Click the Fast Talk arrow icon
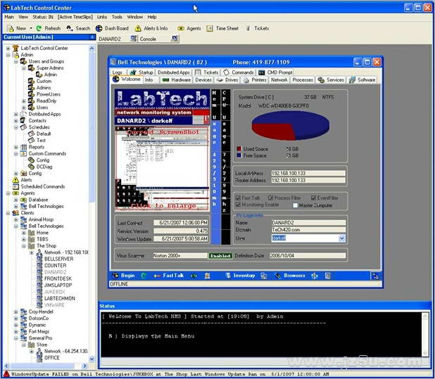Viewport: 435px width, 379px height. coord(157,276)
